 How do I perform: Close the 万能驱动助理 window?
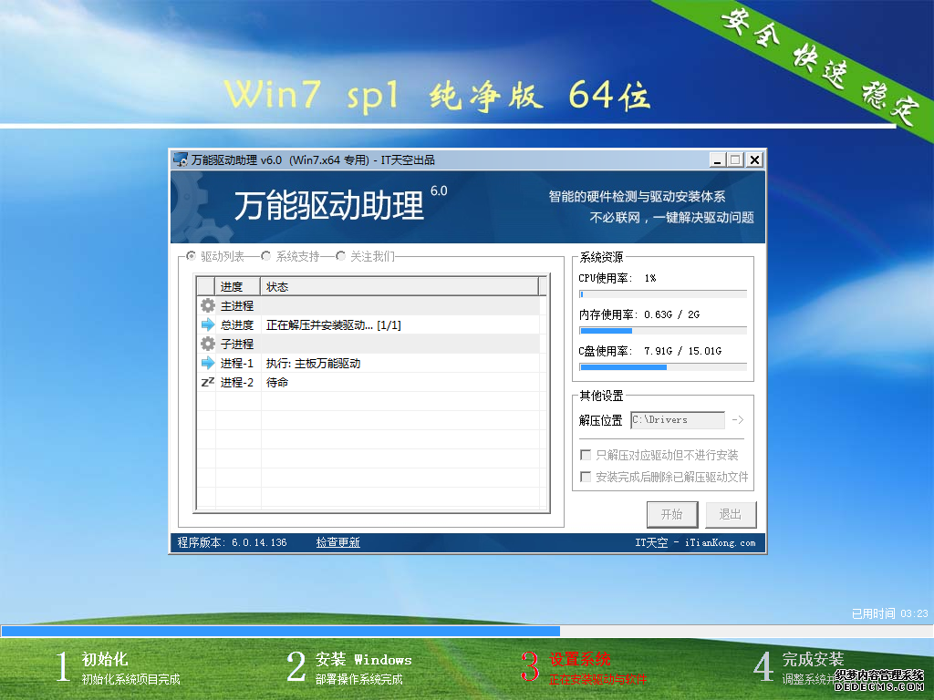(x=754, y=160)
